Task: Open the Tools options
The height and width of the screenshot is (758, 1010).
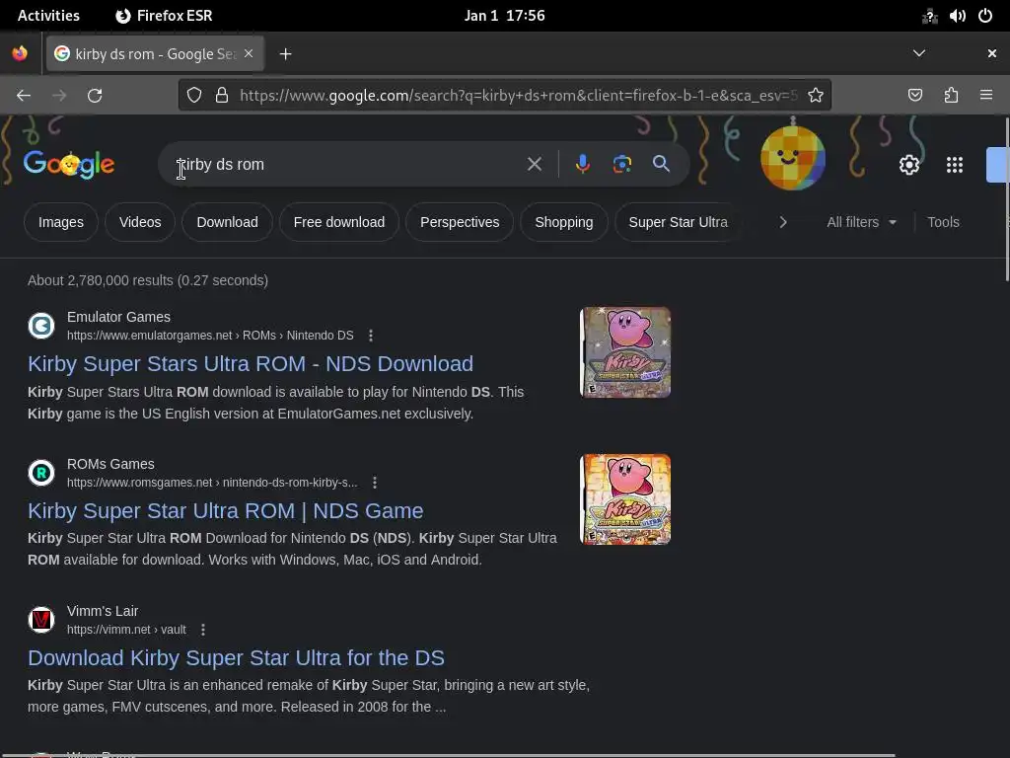Action: click(x=943, y=222)
